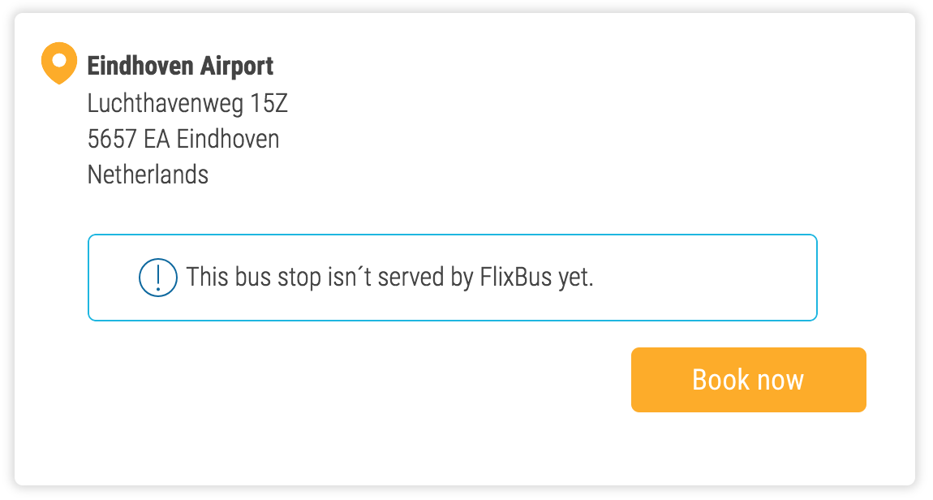Viewport: 933px width, 500px height.
Task: Select the Eindhoven Airport stop title
Action: tap(180, 66)
